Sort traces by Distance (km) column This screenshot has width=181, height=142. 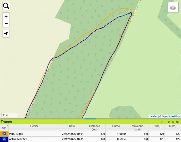point(95,128)
